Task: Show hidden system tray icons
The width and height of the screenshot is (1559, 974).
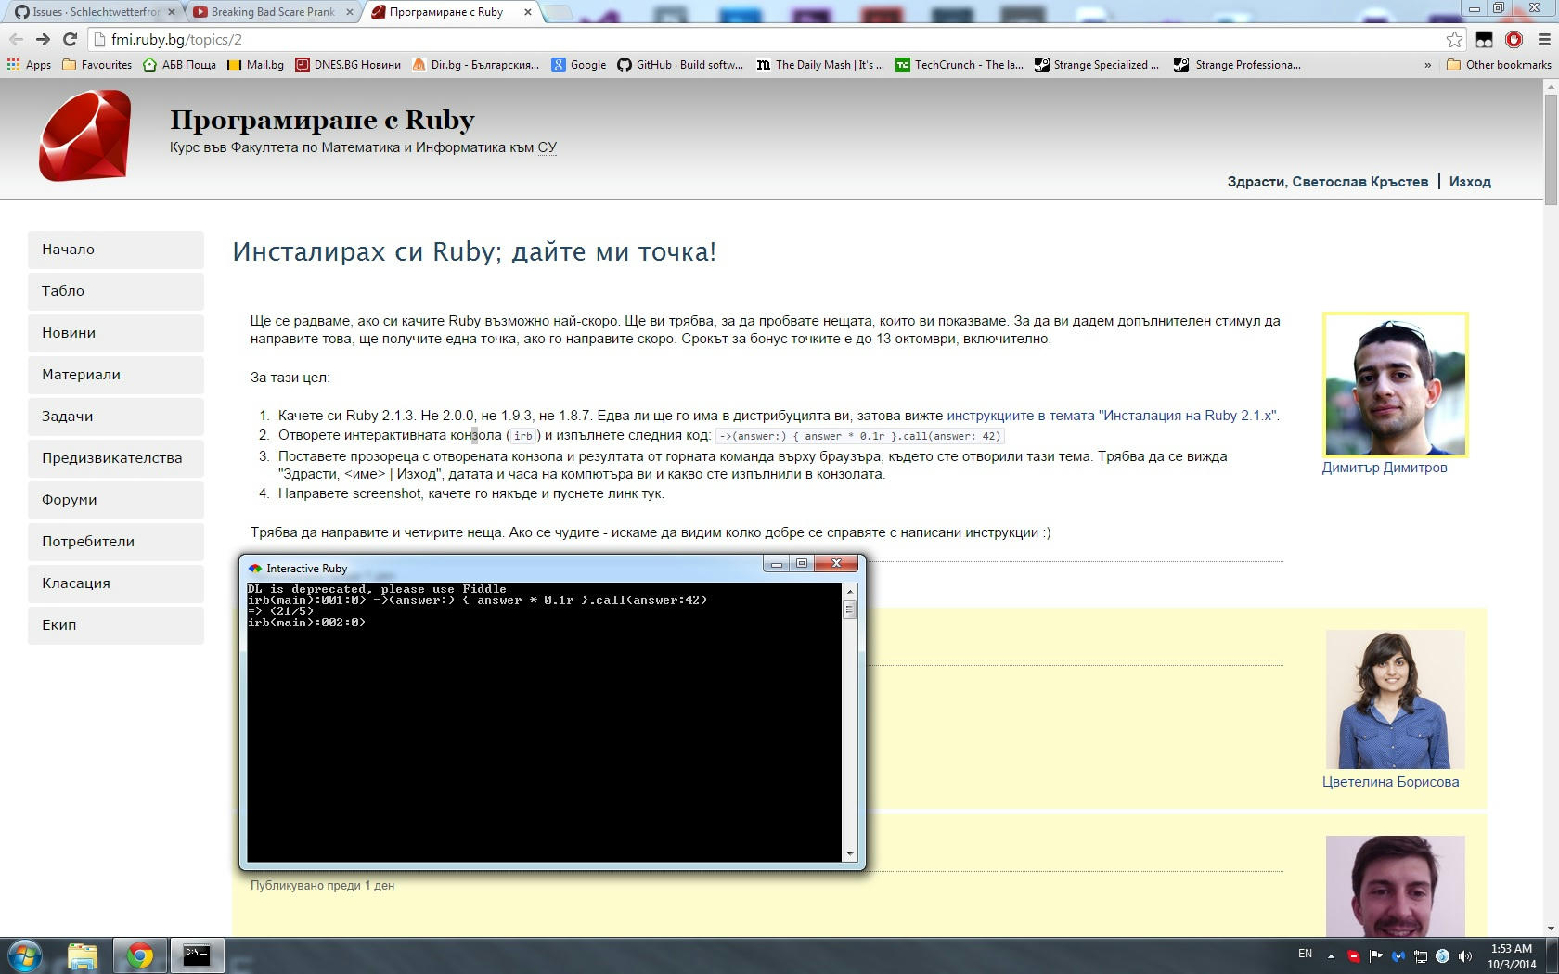Action: coord(1331,955)
